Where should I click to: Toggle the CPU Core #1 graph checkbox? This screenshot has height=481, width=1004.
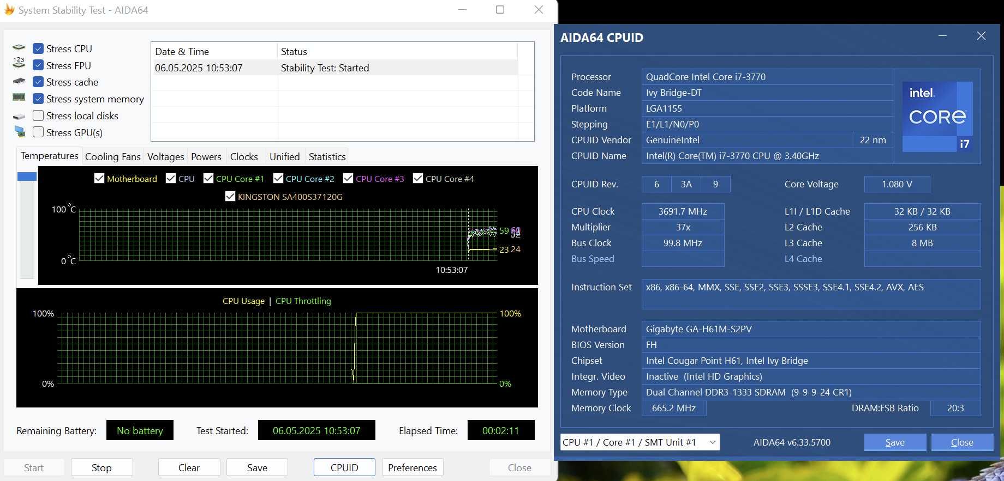click(208, 178)
